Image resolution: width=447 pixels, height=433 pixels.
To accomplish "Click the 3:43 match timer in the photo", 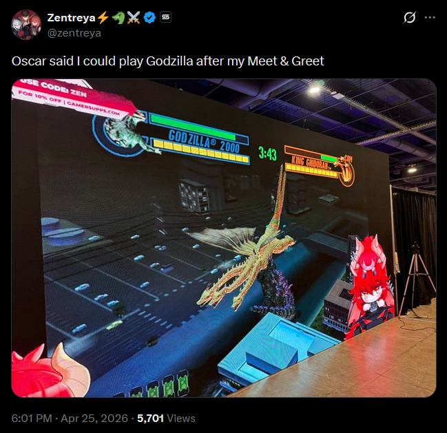I will pyautogui.click(x=267, y=154).
